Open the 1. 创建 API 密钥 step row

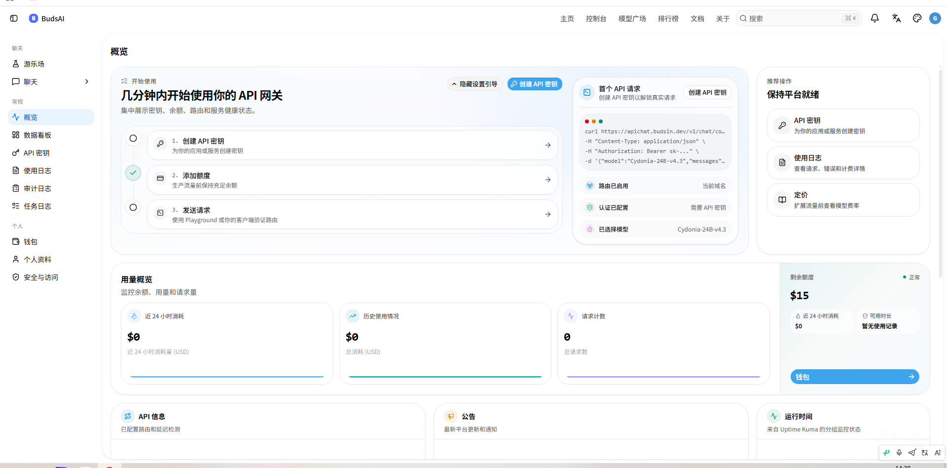353,145
